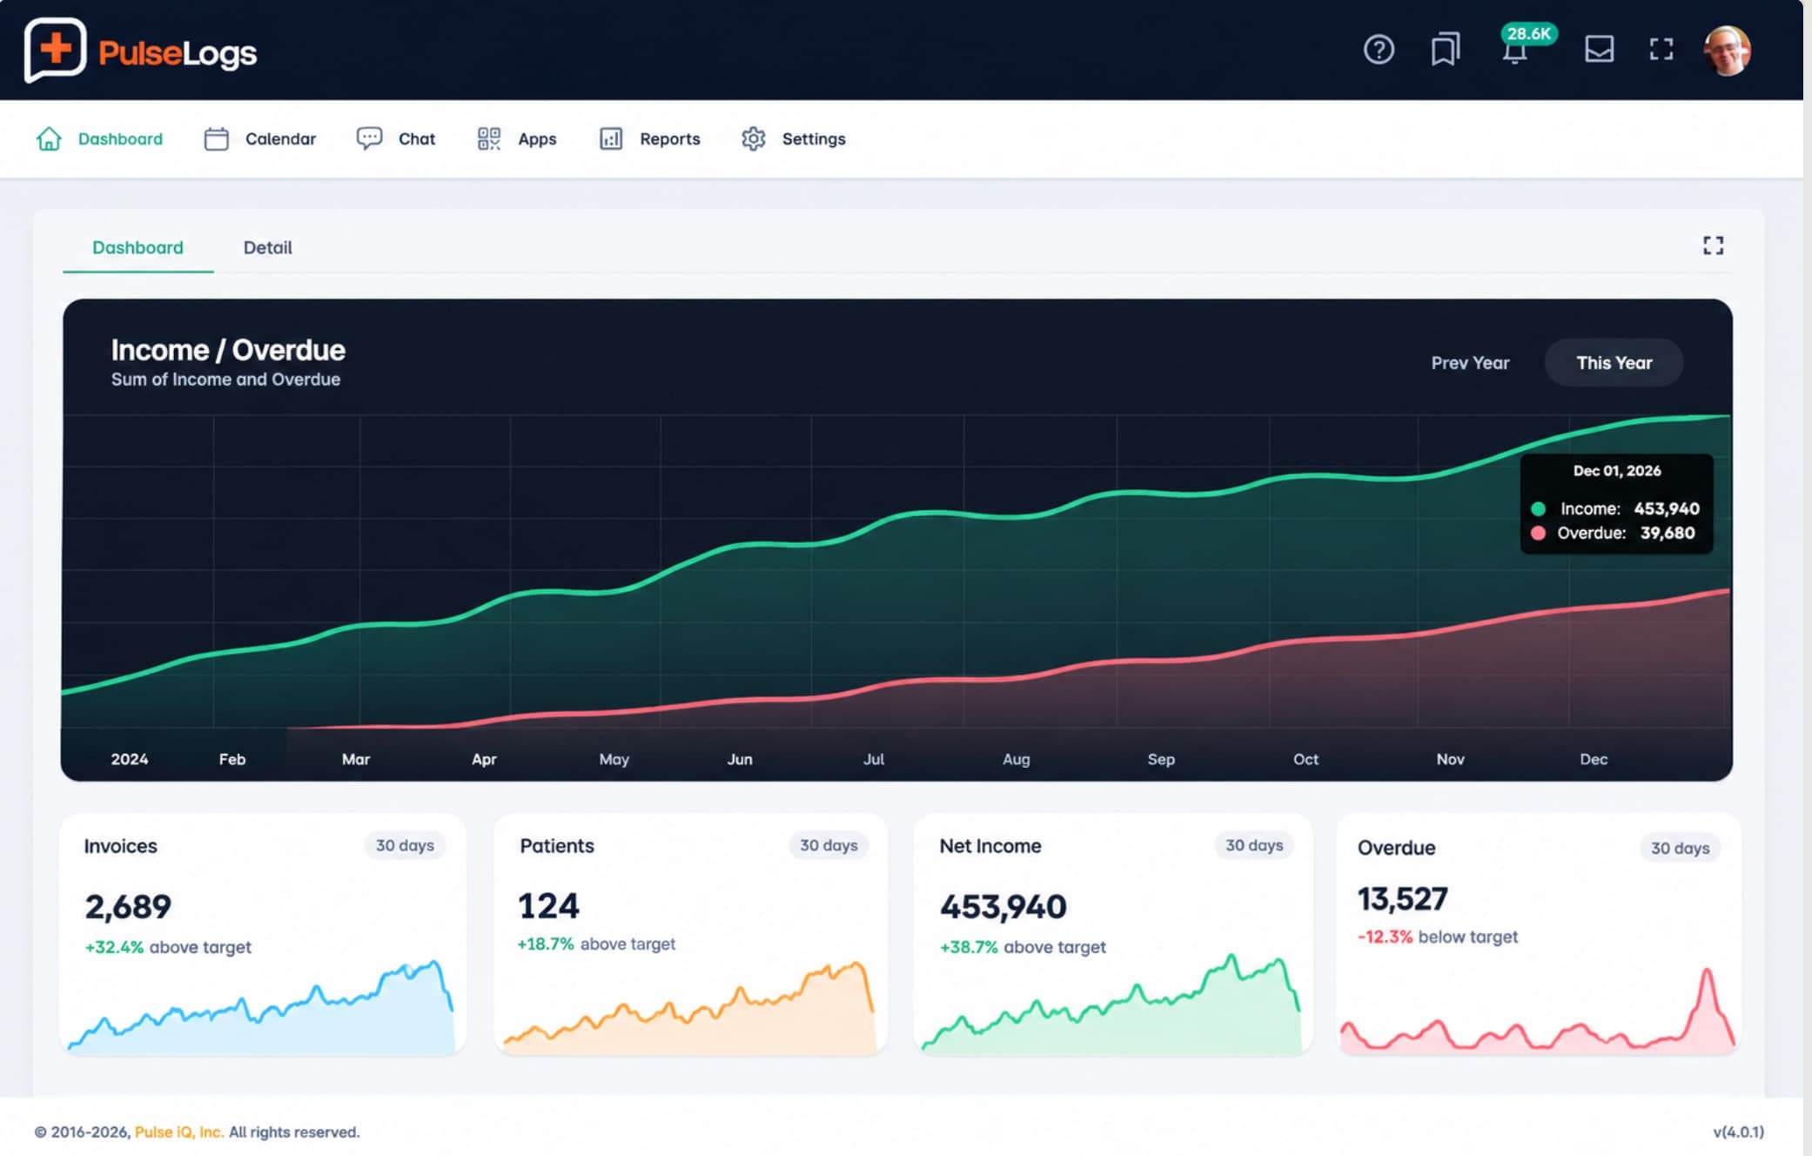Switch to the Detail tab

click(267, 247)
